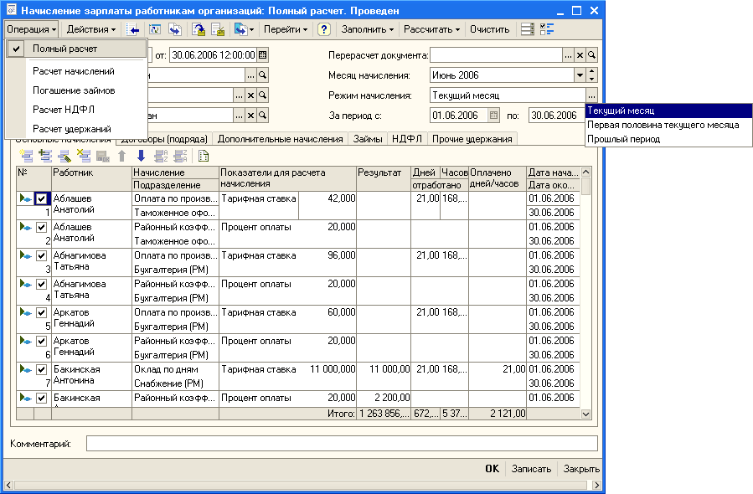Screen dimensions: 753x494
Task: Click the help question mark icon
Action: 323,29
